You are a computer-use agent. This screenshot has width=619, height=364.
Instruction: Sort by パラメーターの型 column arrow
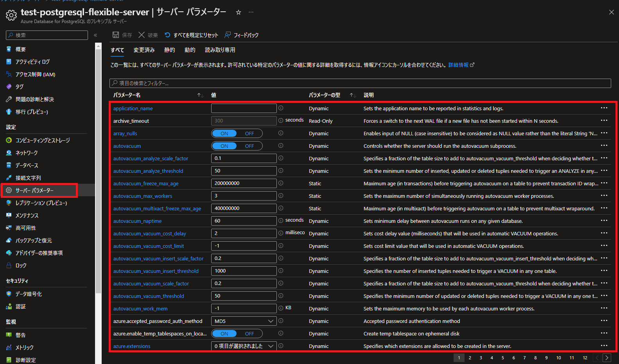[x=353, y=95]
